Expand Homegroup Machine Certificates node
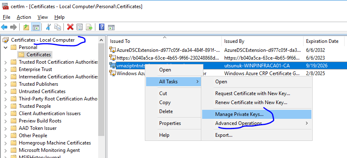Screen dimensions: 347x158 tap(6, 143)
